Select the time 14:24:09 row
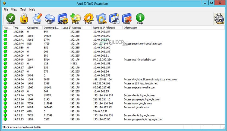Image resolution: width=227 pixels, height=131 pixels. click(18, 55)
